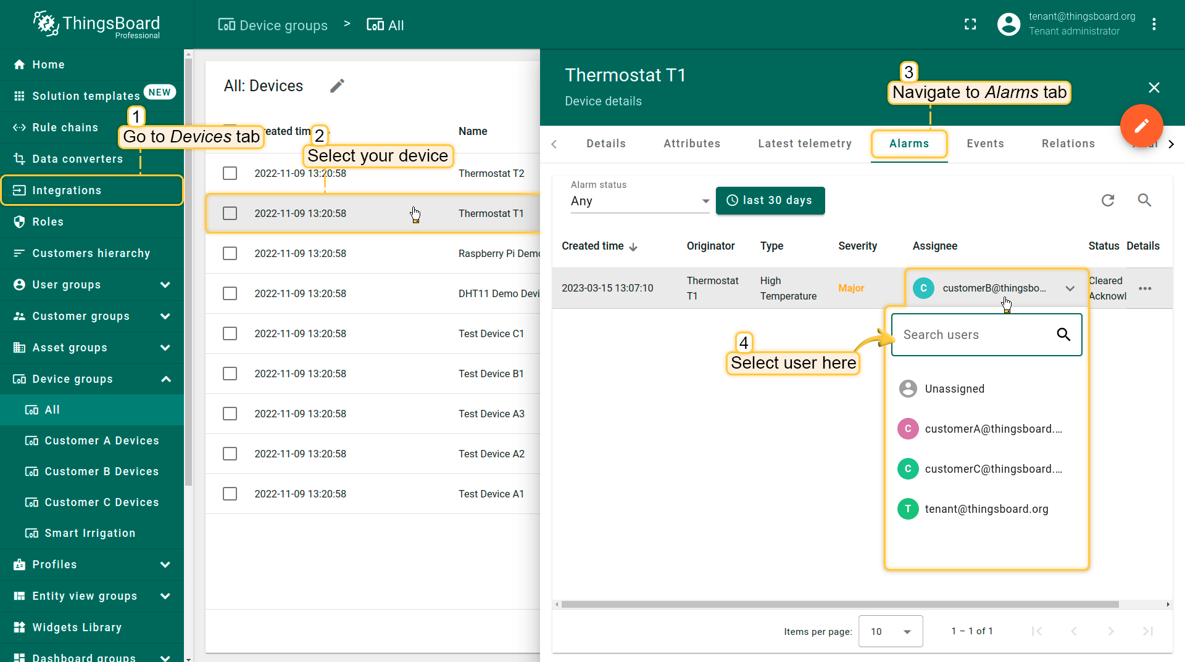The width and height of the screenshot is (1185, 662).
Task: Jump to first page of alarms
Action: (x=1037, y=631)
